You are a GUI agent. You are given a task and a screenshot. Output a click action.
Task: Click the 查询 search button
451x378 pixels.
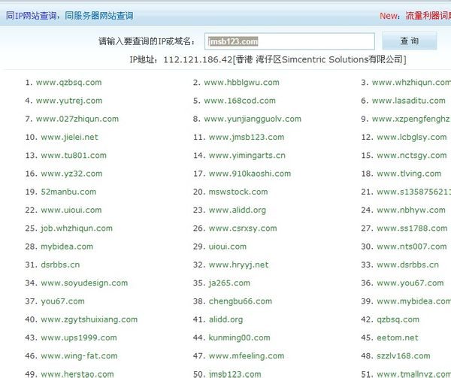(410, 41)
